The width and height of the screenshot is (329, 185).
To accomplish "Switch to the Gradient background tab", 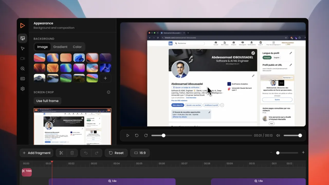I will pos(60,47).
